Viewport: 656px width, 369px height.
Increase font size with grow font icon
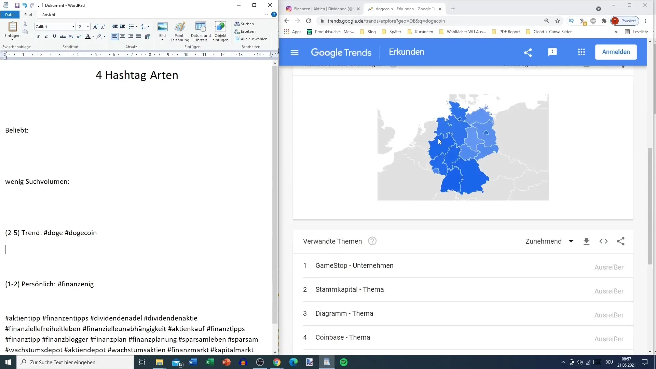coord(96,27)
